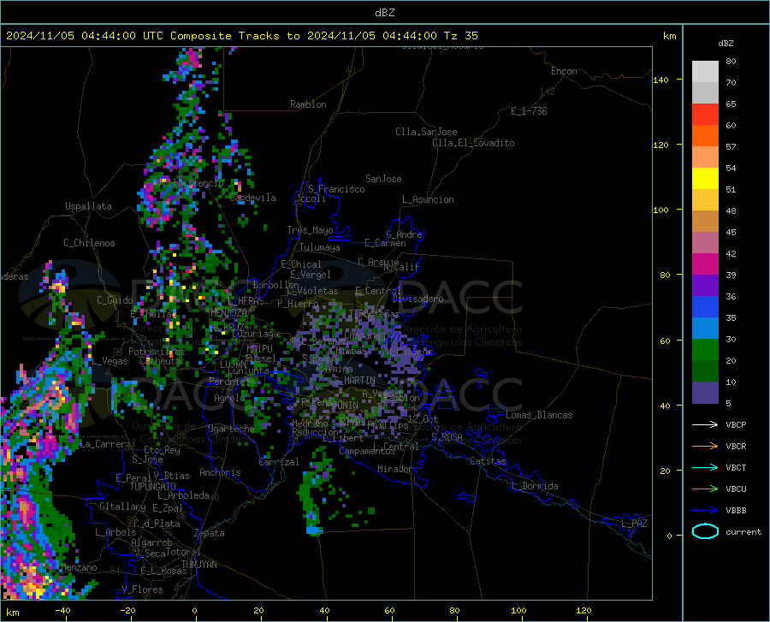This screenshot has height=622, width=770.
Task: Click the '-40' km axis tick label
Action: (x=62, y=611)
